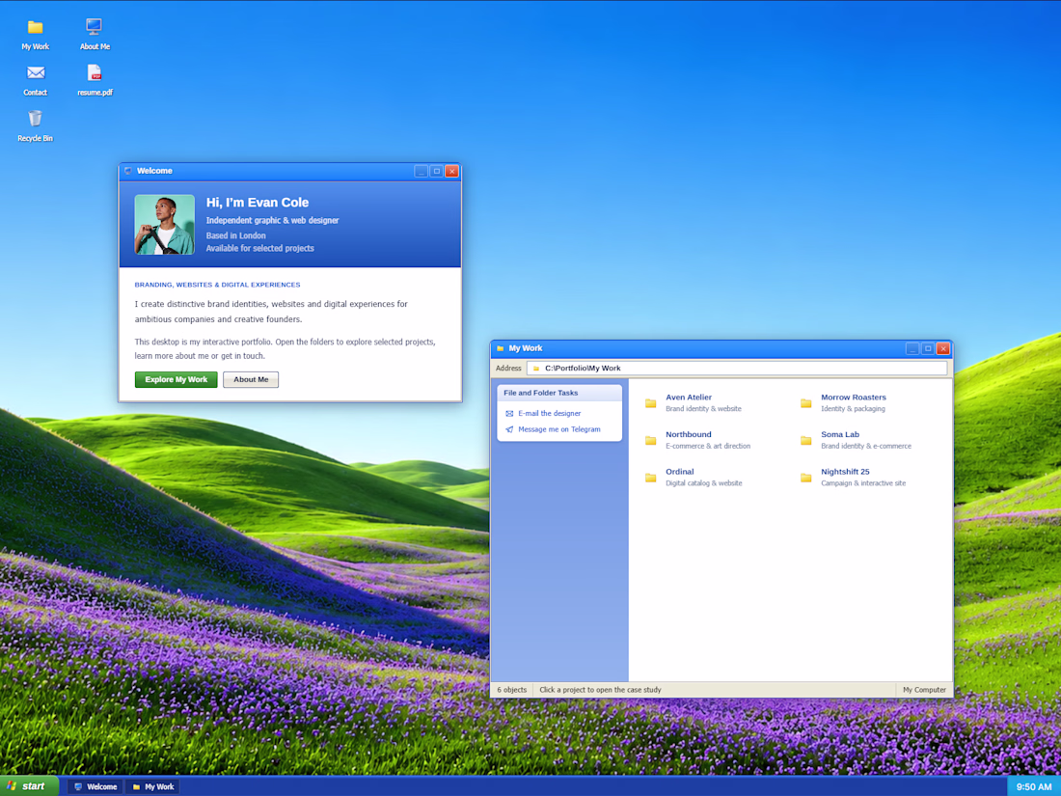The width and height of the screenshot is (1061, 796).
Task: Open the Recycle Bin desktop icon
Action: [35, 119]
